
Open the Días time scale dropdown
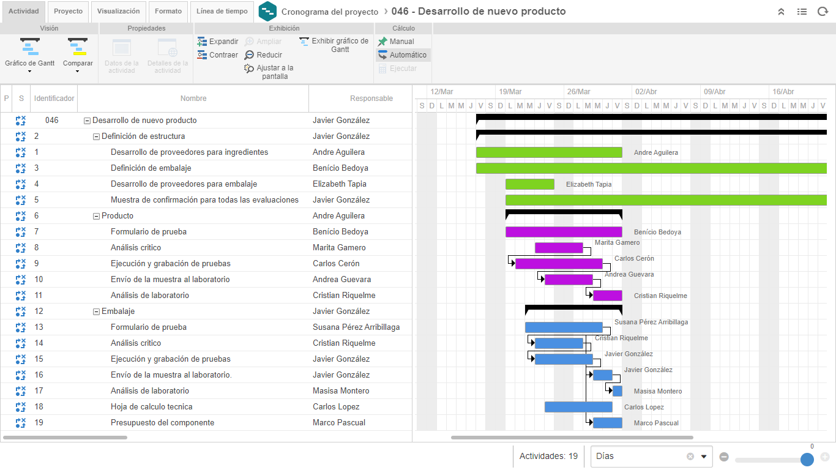coord(704,457)
